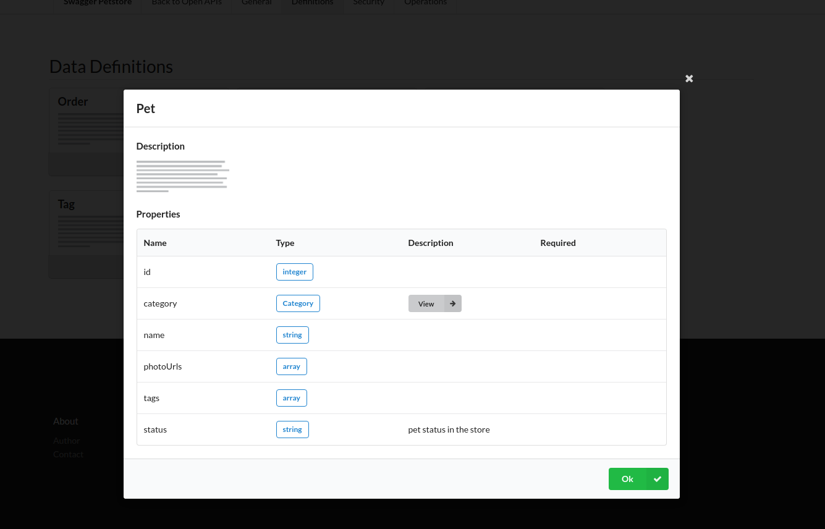Click 'pet status in the store' text
Screen dimensions: 825x529
[449, 430]
